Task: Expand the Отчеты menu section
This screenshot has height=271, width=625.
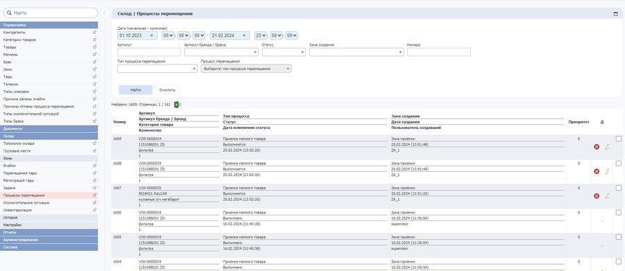Action: 49,232
